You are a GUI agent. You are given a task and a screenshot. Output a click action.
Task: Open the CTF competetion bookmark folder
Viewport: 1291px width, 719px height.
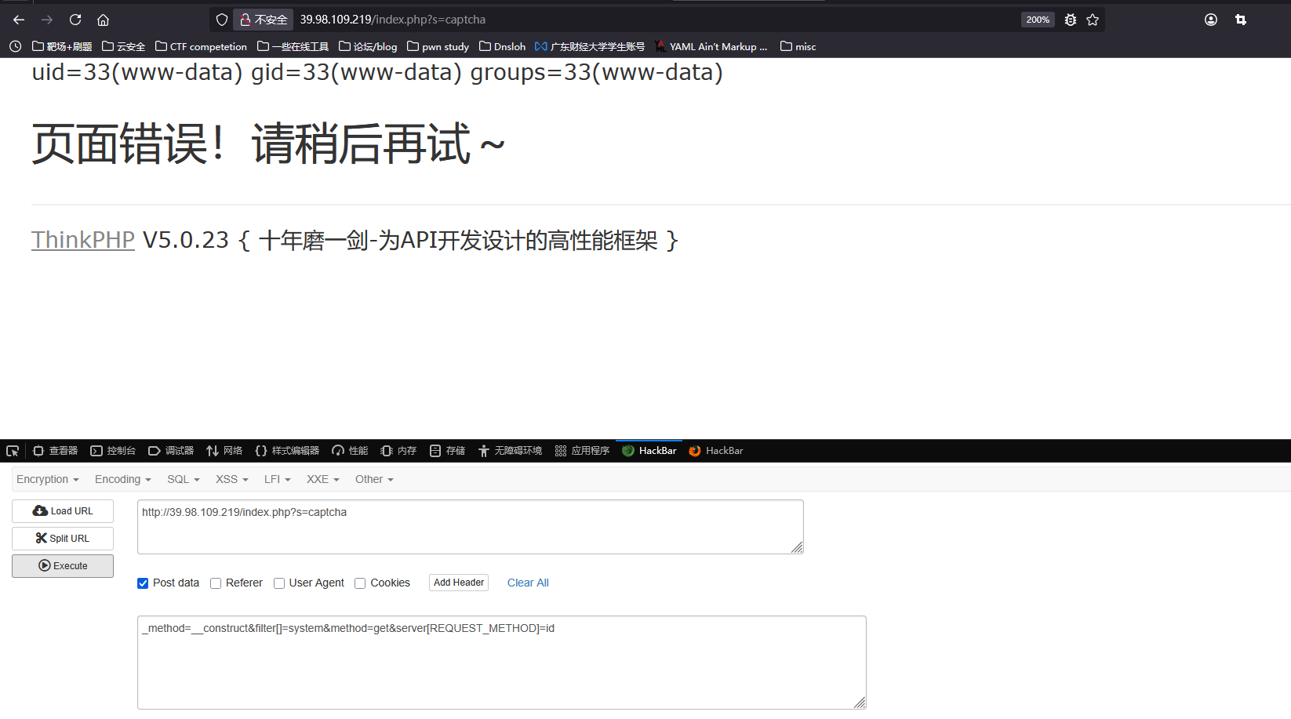point(202,46)
